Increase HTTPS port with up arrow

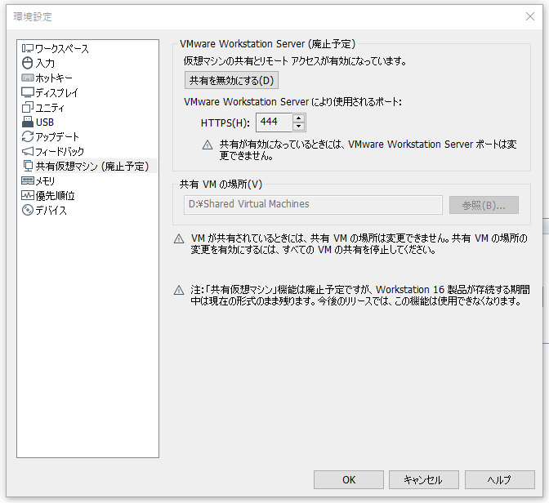click(298, 118)
